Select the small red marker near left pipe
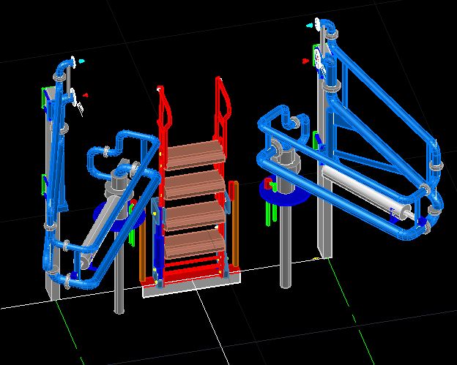 (86, 94)
